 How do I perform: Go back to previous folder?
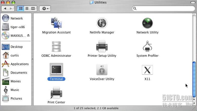5,8
